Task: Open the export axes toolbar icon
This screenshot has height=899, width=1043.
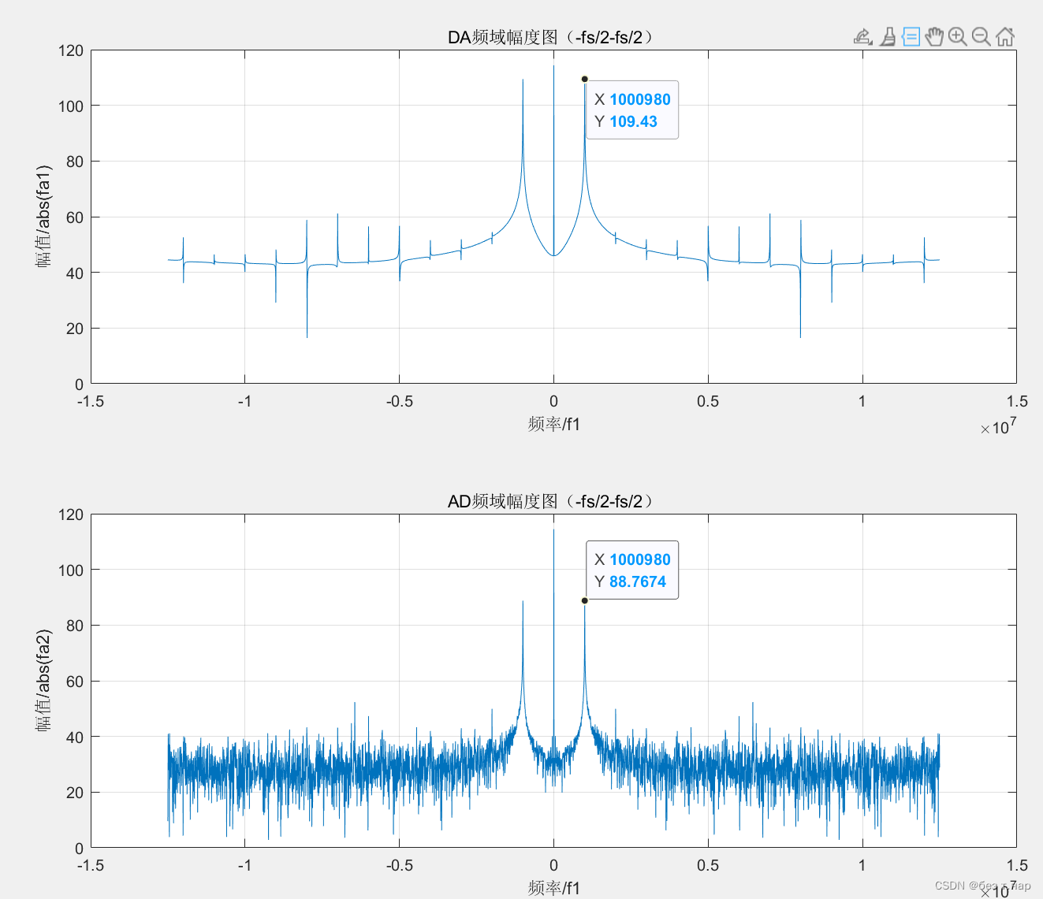Action: point(862,36)
